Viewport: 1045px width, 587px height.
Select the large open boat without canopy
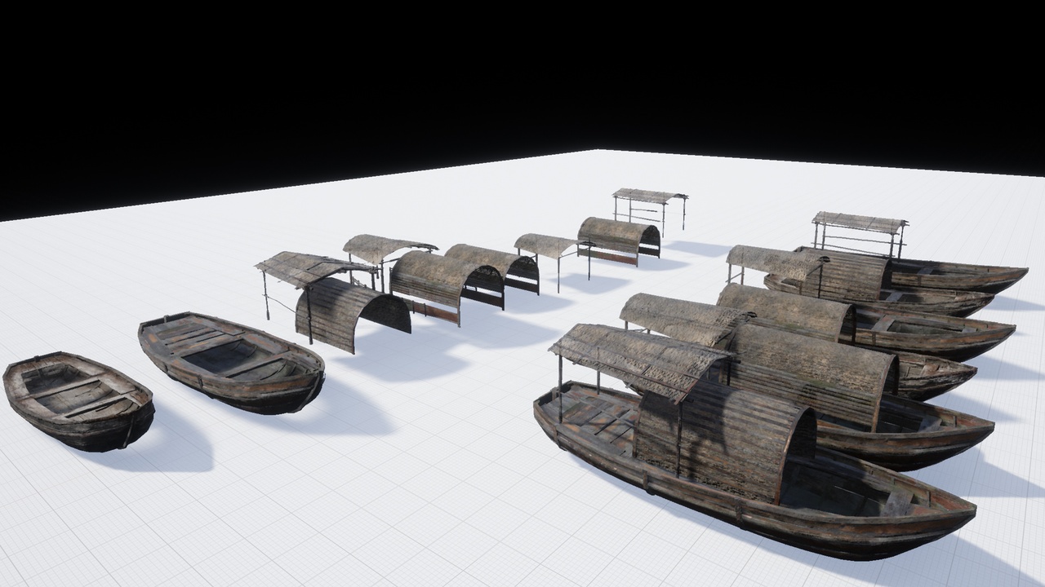pos(231,363)
